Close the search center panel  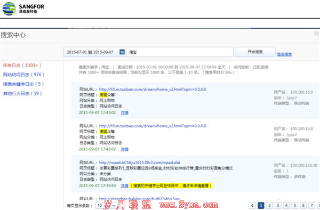(316, 34)
